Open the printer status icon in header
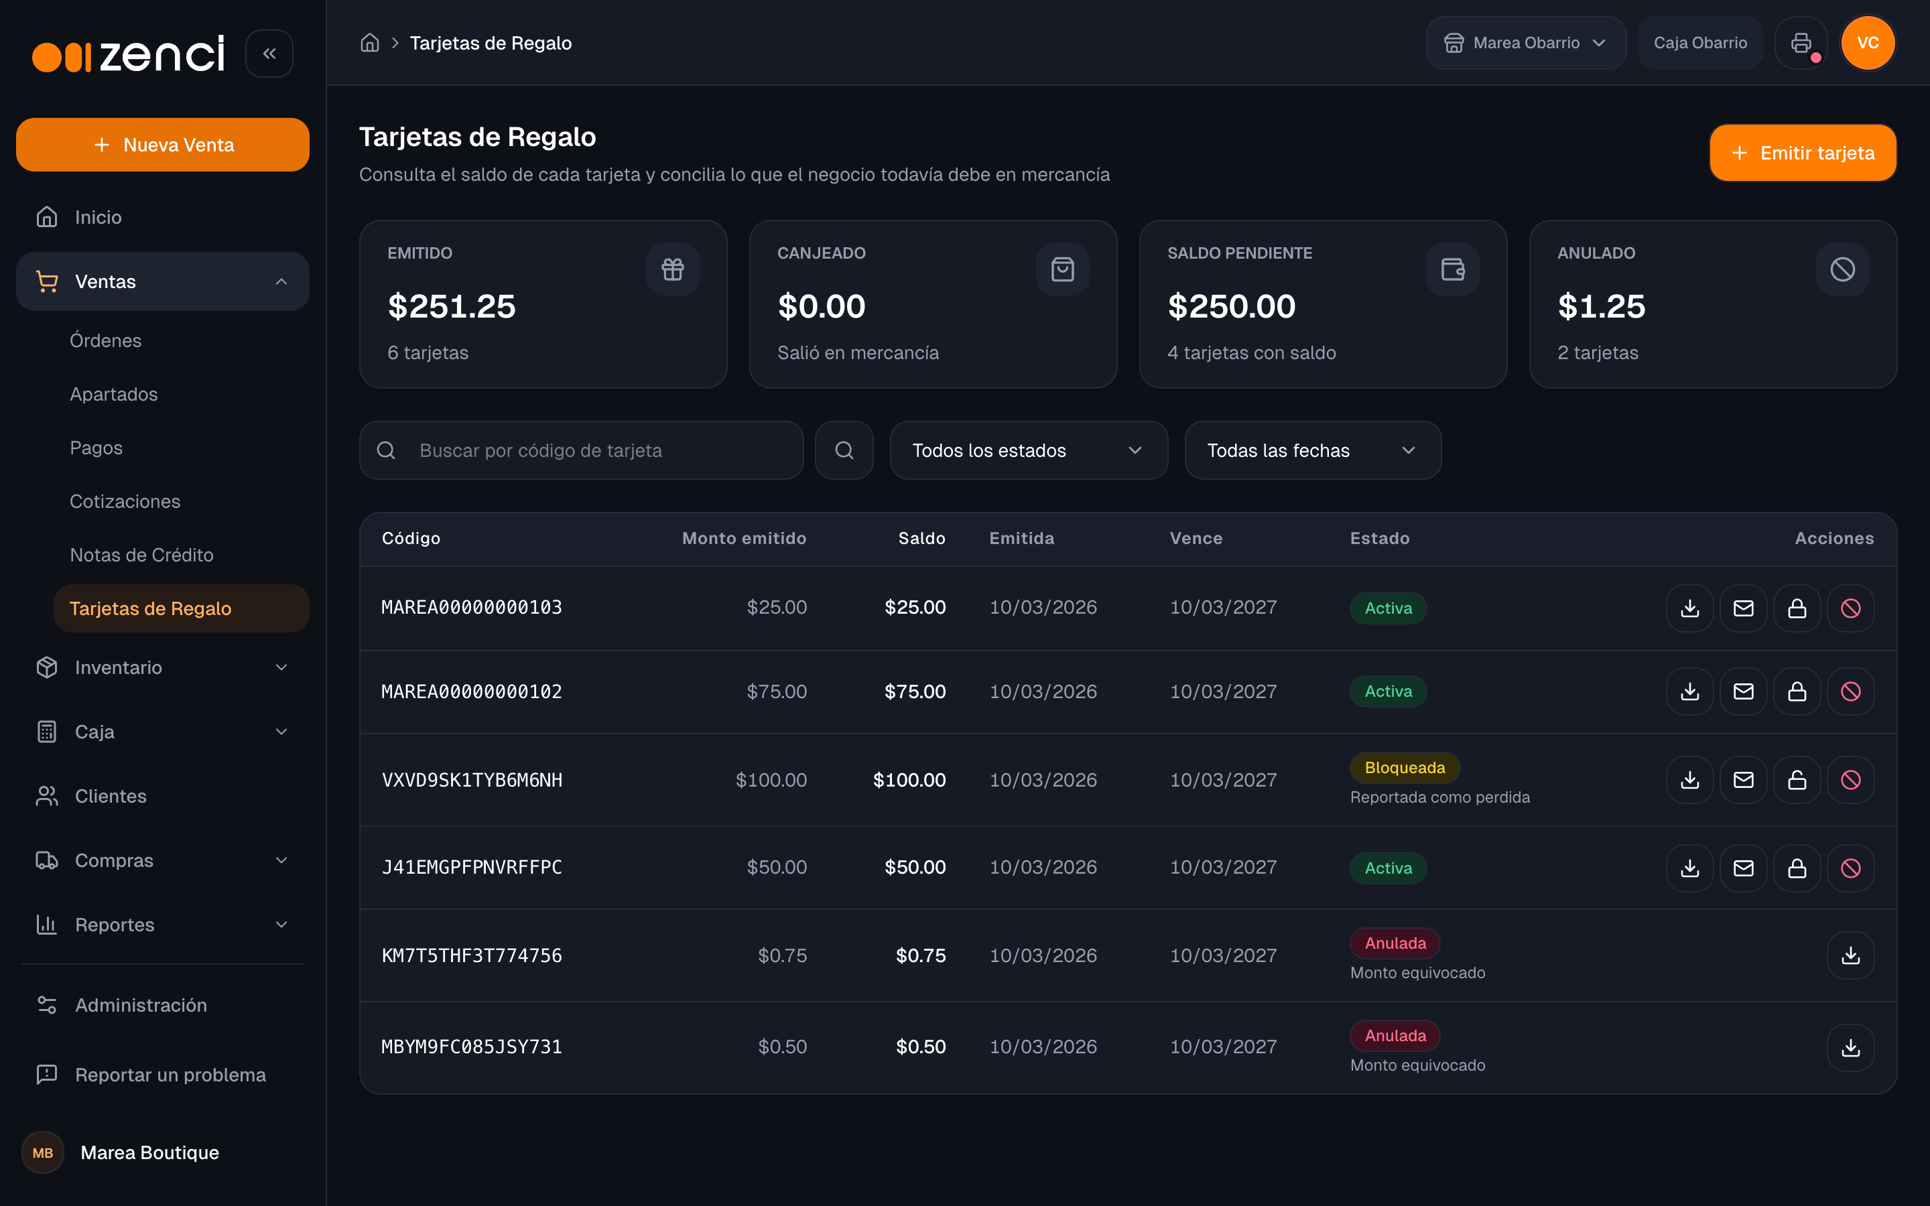The height and width of the screenshot is (1206, 1930). (1801, 43)
